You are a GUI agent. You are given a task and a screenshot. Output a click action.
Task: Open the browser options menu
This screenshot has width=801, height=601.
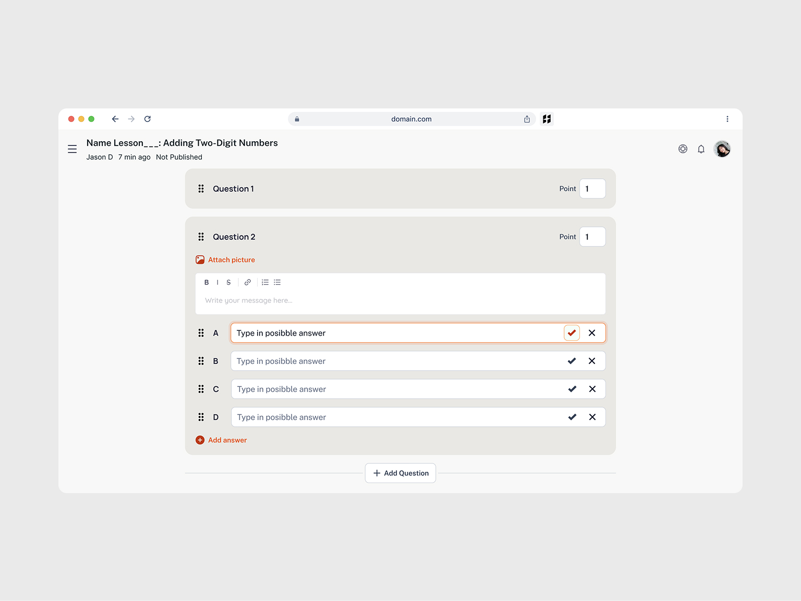click(727, 119)
